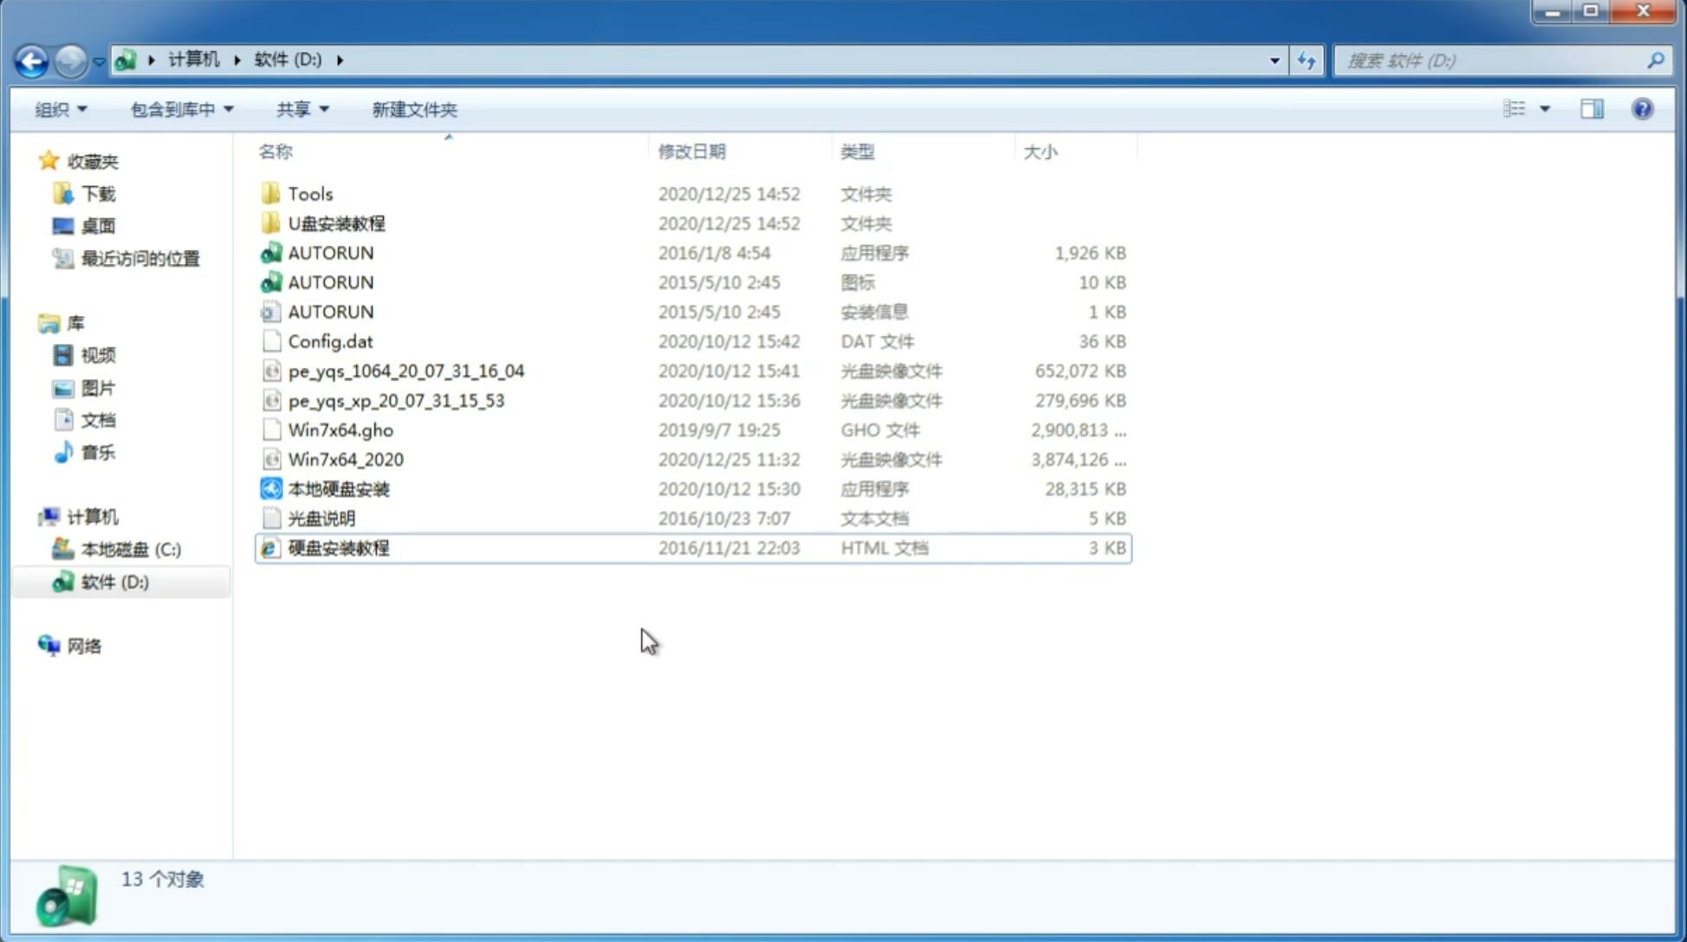1687x942 pixels.
Task: Launch 本地硬盘安装 application
Action: (x=338, y=488)
